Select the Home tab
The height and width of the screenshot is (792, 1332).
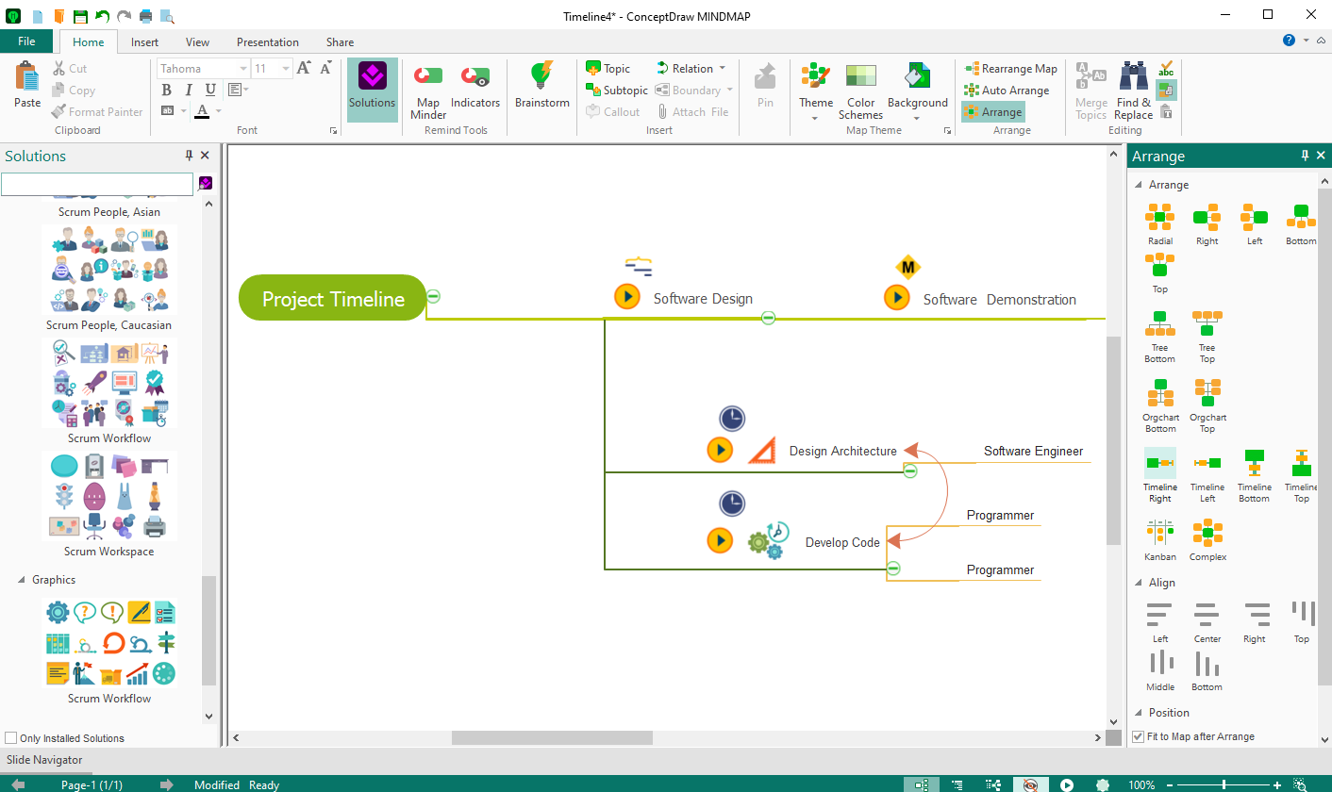tap(89, 41)
